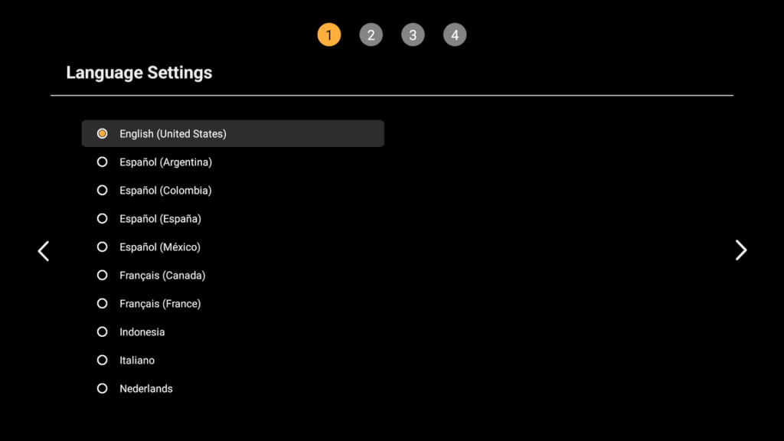Jump to setup step 2

(371, 35)
